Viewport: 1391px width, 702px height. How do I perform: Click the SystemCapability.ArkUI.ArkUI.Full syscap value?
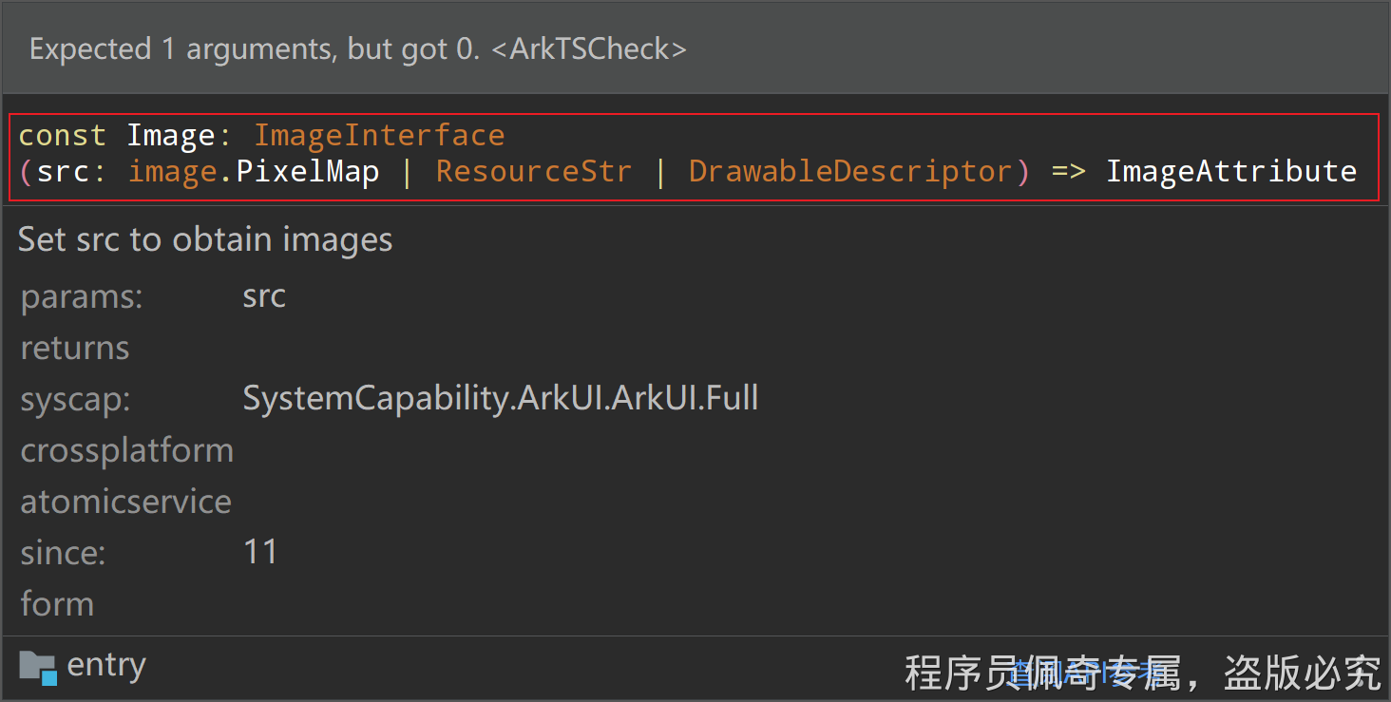click(x=501, y=398)
